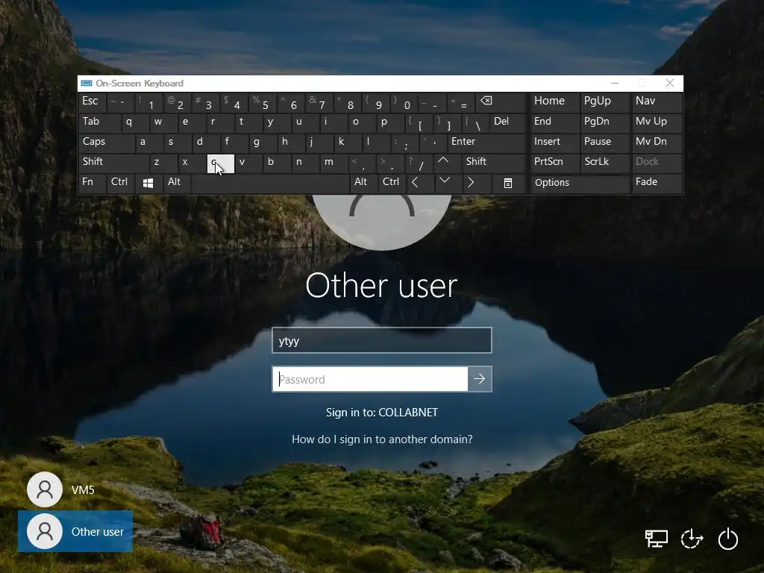This screenshot has width=764, height=573.
Task: Click the Insert key
Action: (554, 143)
